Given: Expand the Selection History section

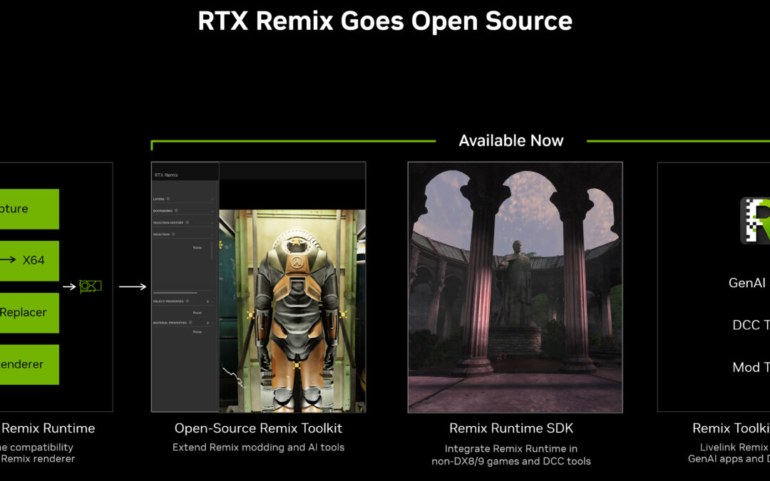Looking at the screenshot, I should point(212,223).
